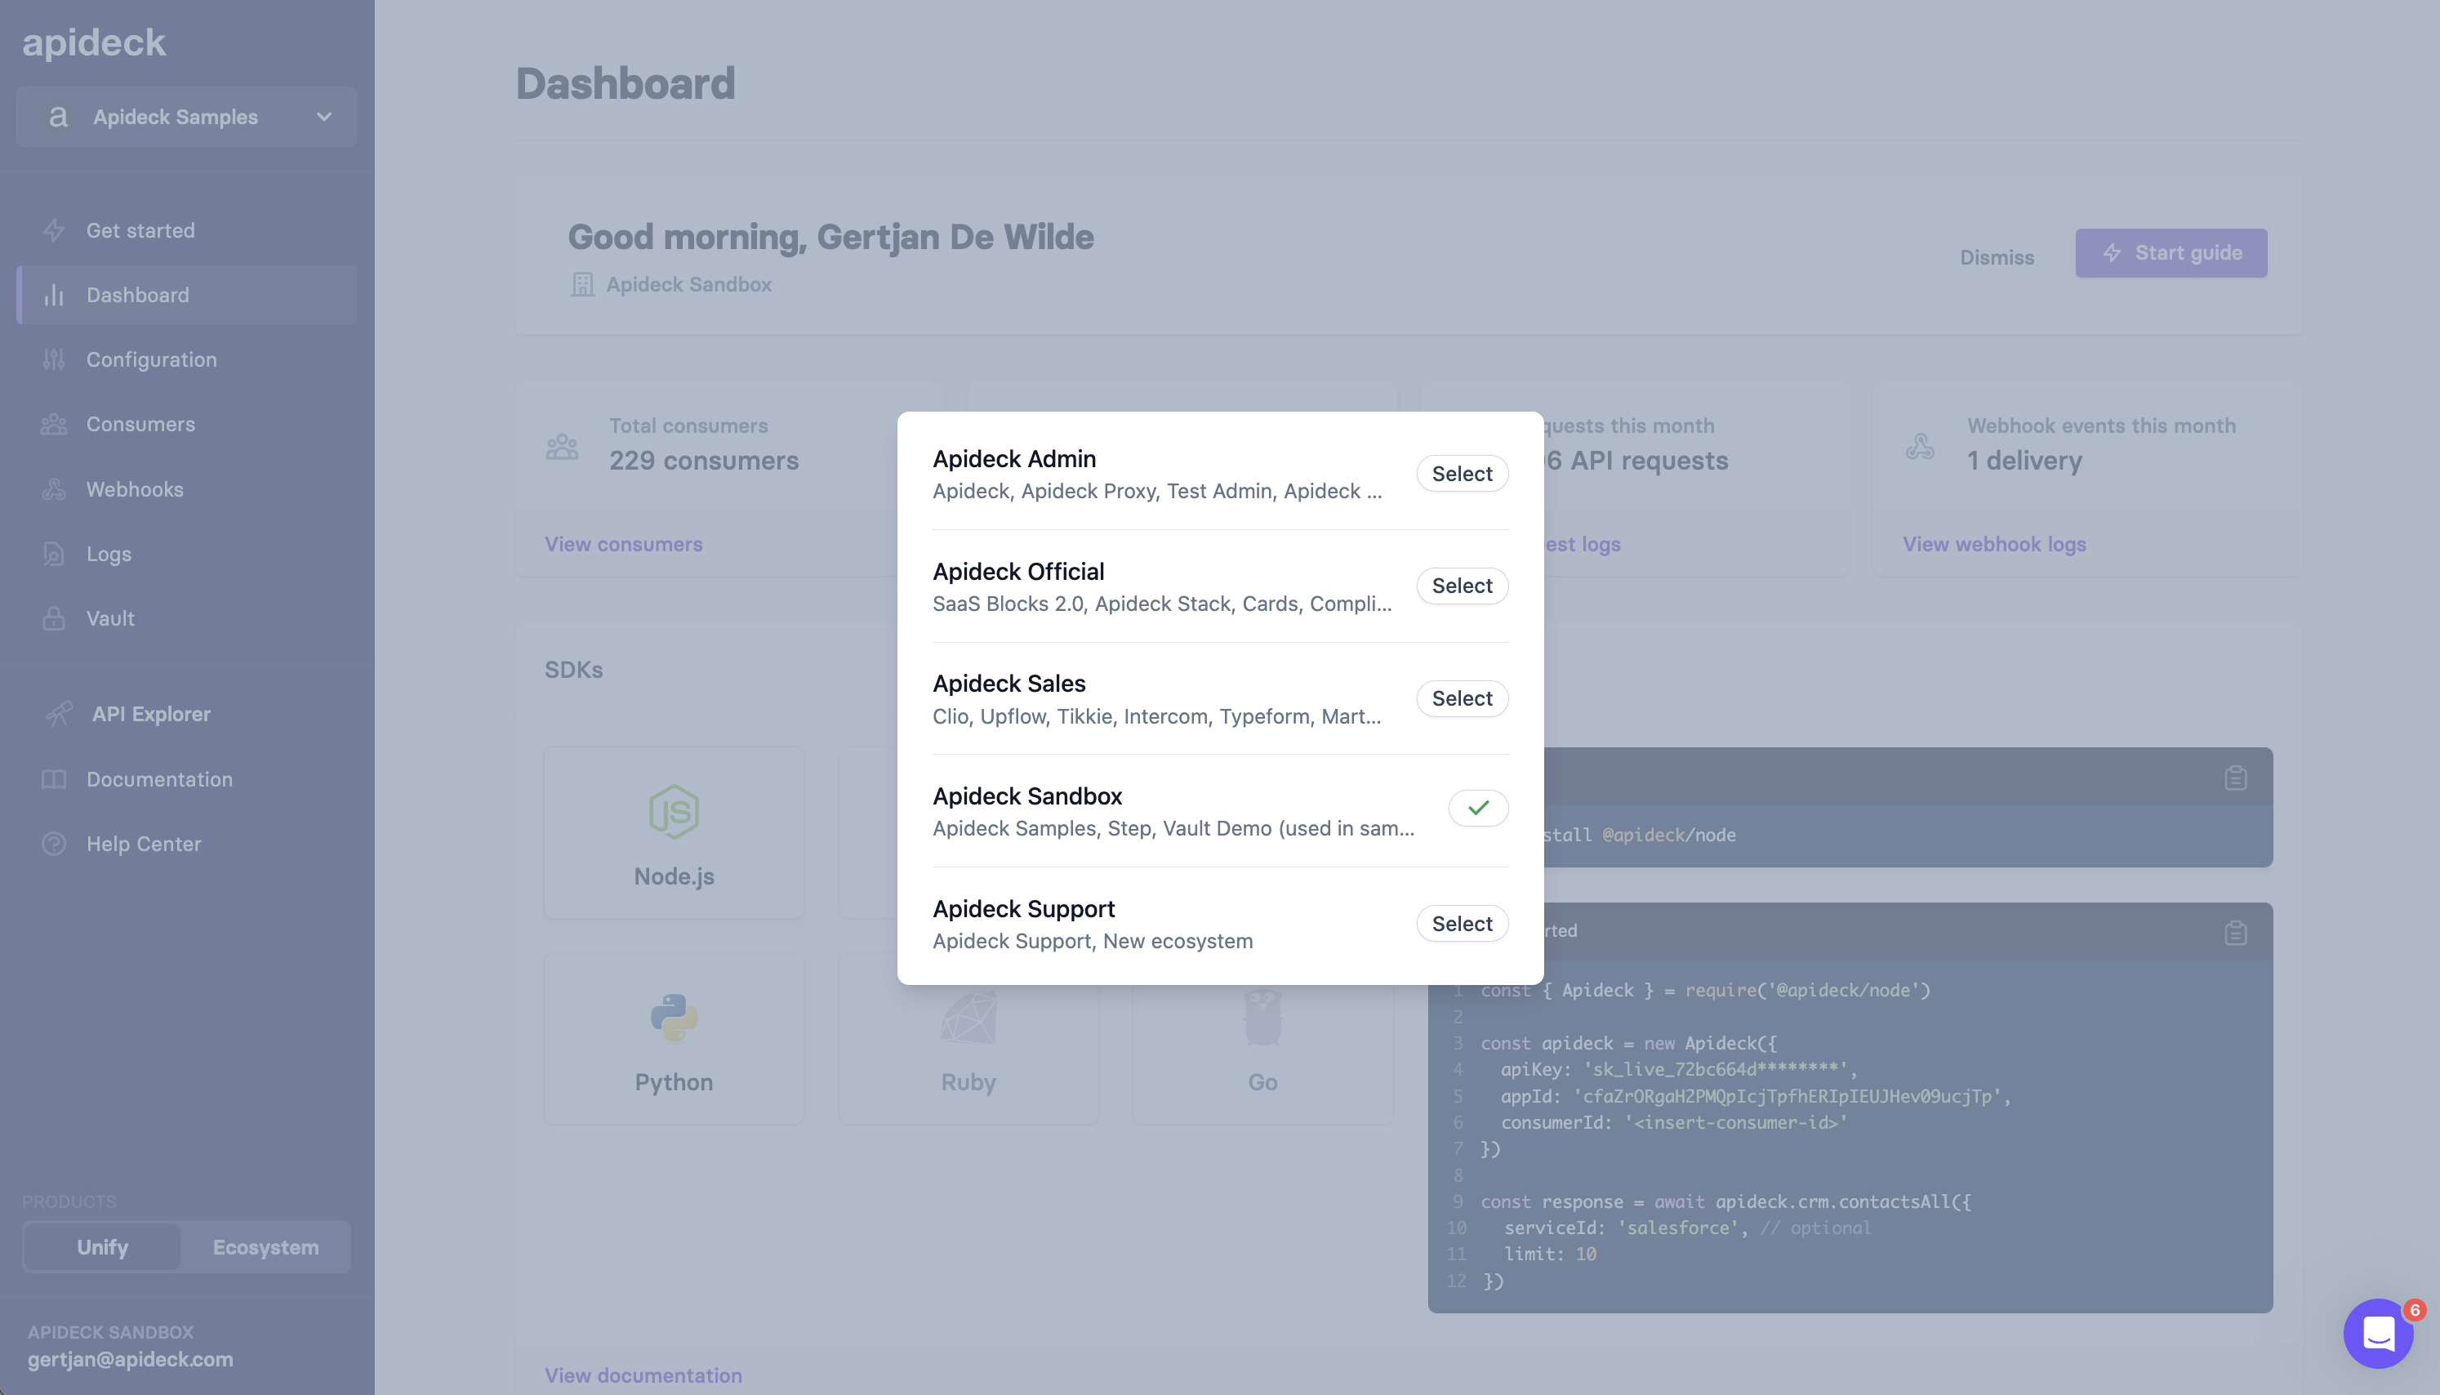2440x1395 pixels.
Task: Open the Apideck Samples application dropdown
Action: tap(186, 117)
